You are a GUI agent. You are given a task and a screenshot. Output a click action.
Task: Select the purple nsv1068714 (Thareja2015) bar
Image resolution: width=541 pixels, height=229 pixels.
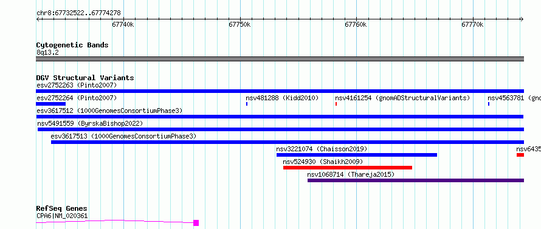pyautogui.click(x=416, y=180)
